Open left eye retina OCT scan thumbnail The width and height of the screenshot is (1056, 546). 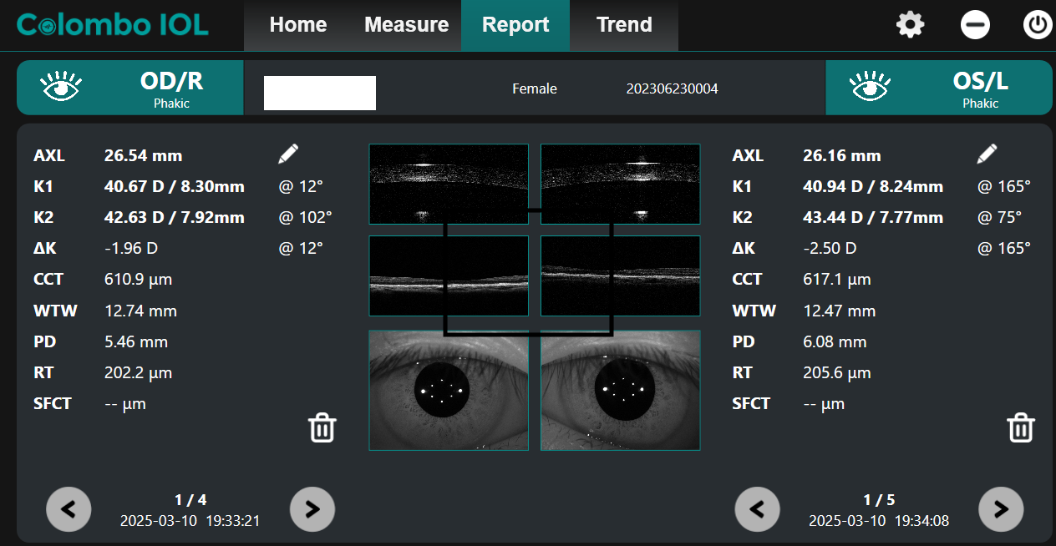pos(620,276)
